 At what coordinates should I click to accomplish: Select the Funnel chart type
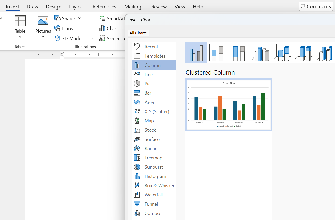pos(154,204)
